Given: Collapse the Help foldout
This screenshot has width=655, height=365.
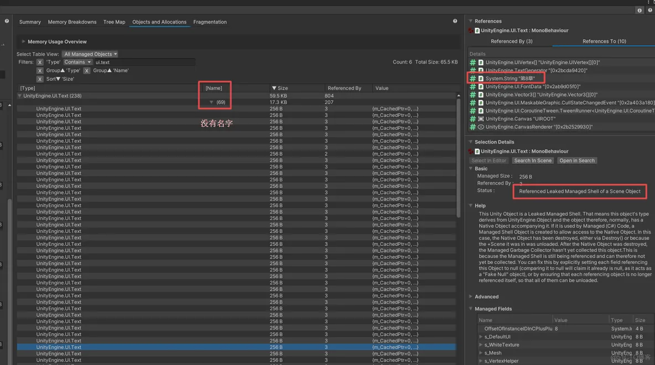Looking at the screenshot, I should point(471,205).
